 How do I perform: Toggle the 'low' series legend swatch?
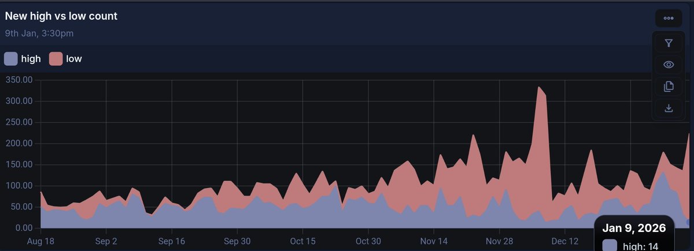click(x=56, y=58)
